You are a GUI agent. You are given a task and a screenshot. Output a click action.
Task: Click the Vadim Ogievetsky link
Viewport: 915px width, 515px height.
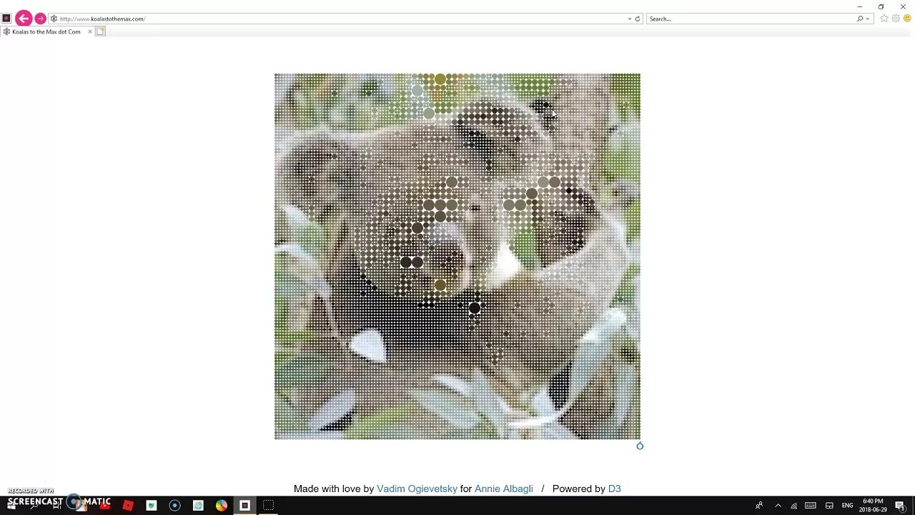pos(417,489)
